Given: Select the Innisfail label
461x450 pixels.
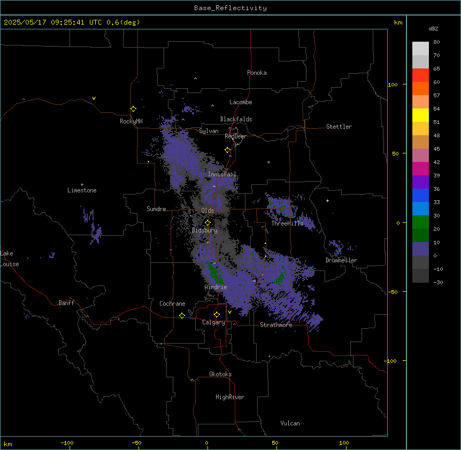Looking at the screenshot, I should (x=222, y=174).
